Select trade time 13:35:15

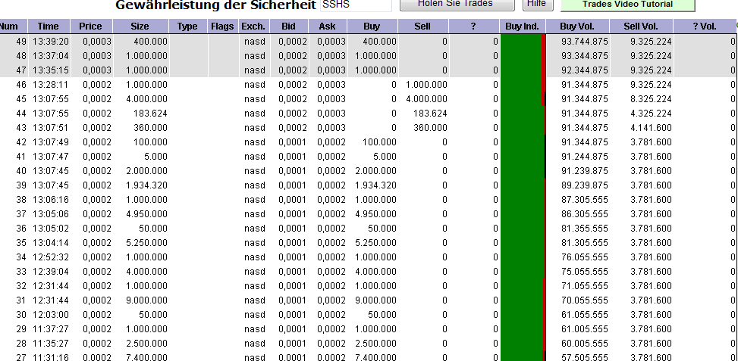click(x=51, y=70)
